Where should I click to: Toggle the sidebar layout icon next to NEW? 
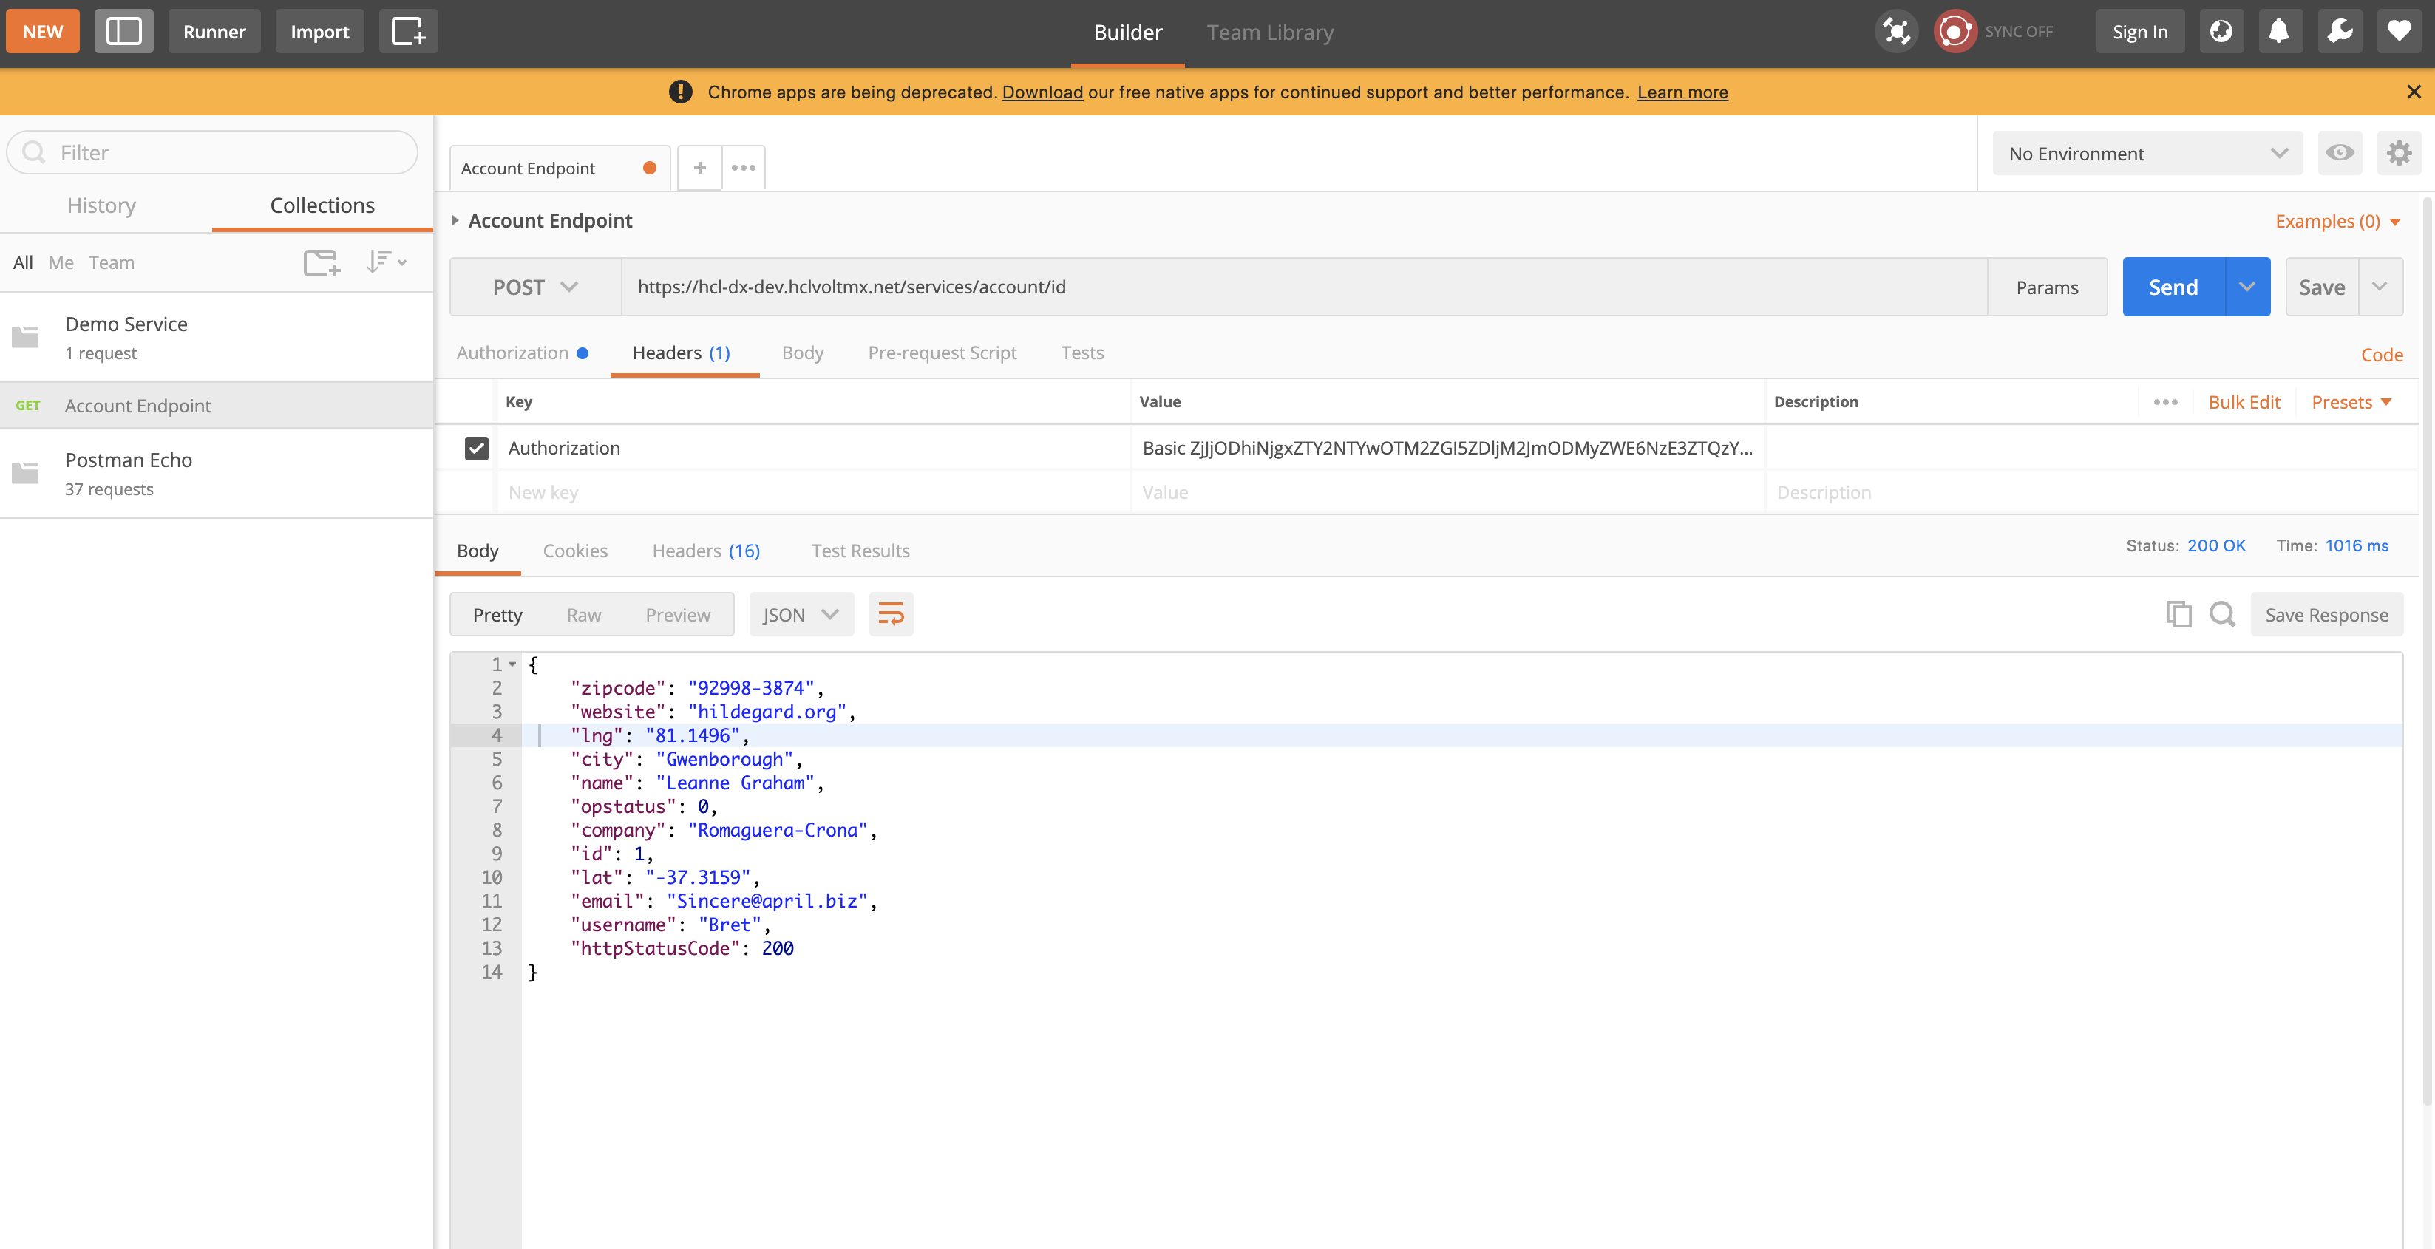(x=124, y=30)
